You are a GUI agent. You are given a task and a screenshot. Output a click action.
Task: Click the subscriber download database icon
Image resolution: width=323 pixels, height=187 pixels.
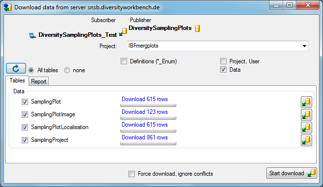[x=123, y=32]
